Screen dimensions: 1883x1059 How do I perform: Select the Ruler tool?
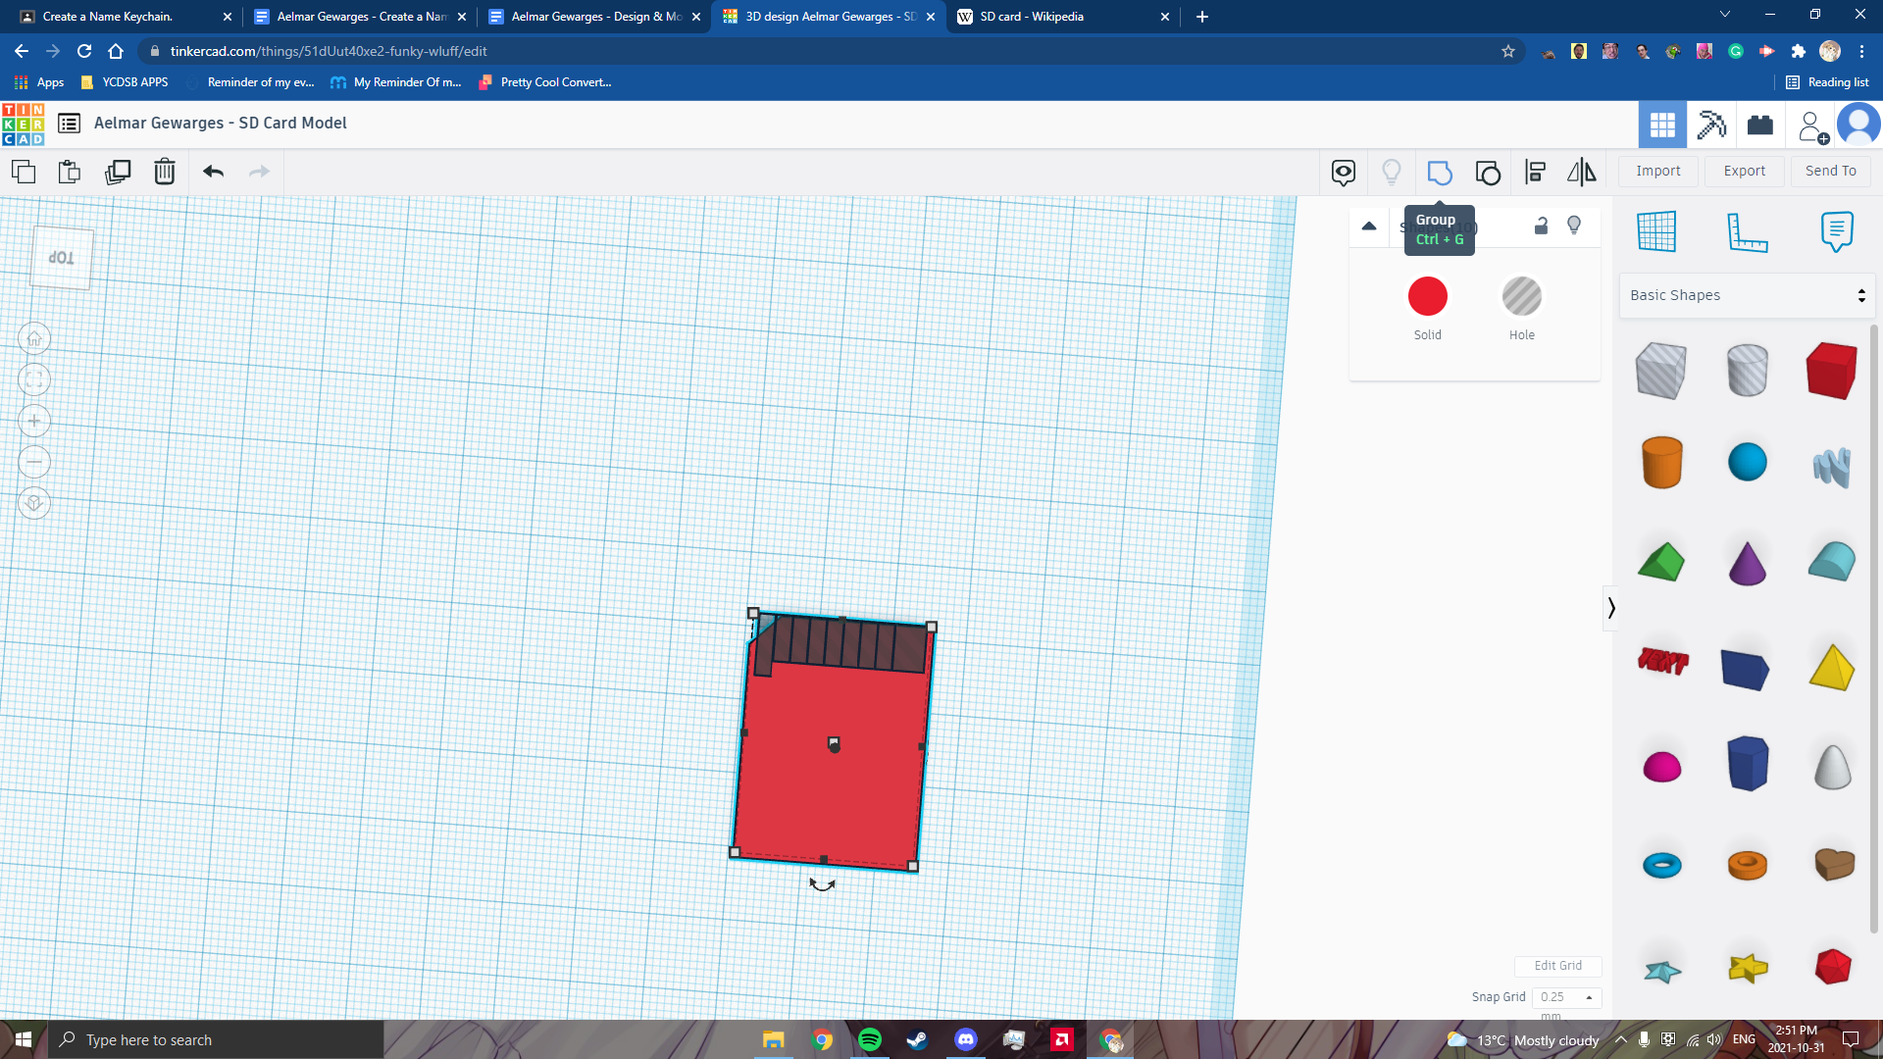click(1747, 231)
